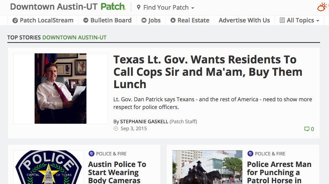Click the Bulletin Board megaphone icon
The width and height of the screenshot is (329, 184).
(x=85, y=20)
